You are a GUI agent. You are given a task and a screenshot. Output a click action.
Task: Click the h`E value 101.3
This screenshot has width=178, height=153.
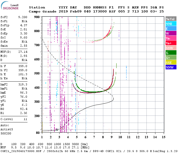(x=23, y=74)
